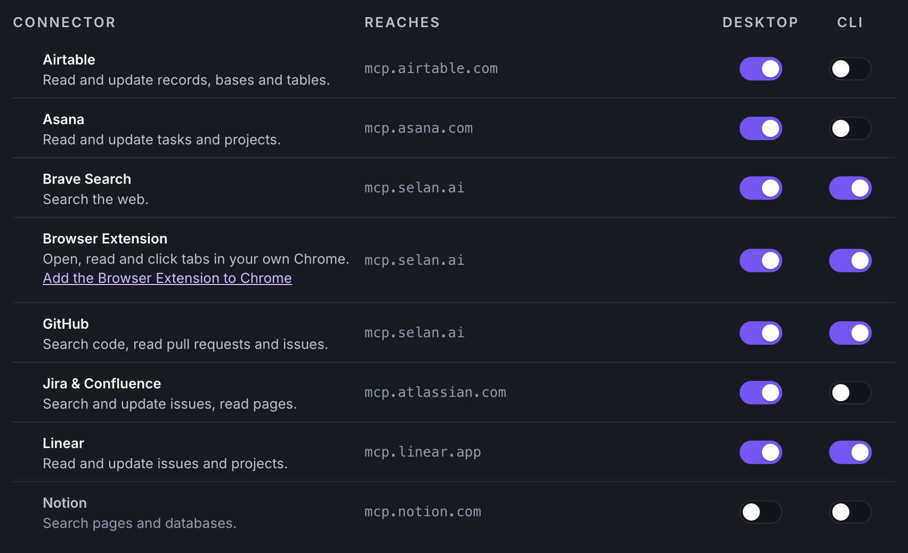Click the mcp.asana.com address
The height and width of the screenshot is (553, 908).
(418, 128)
